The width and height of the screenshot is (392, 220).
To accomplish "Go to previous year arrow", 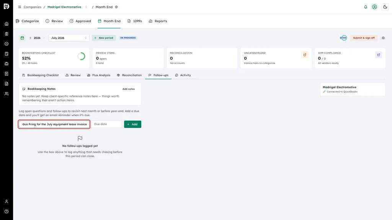I will 31,38.
